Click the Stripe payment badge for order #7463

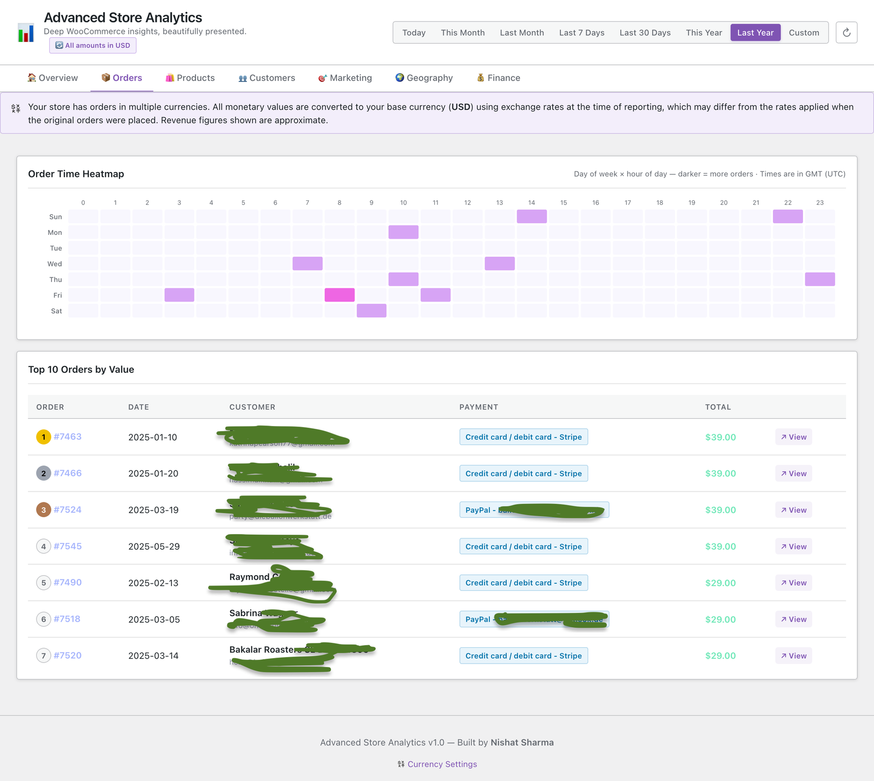click(523, 437)
